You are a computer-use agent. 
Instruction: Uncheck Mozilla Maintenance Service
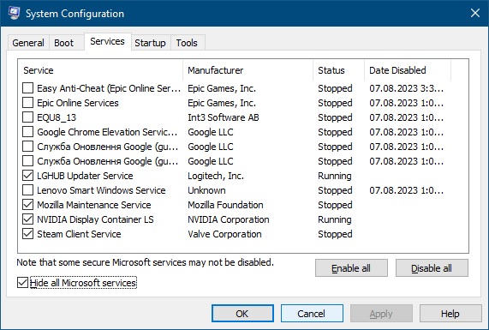tap(27, 205)
